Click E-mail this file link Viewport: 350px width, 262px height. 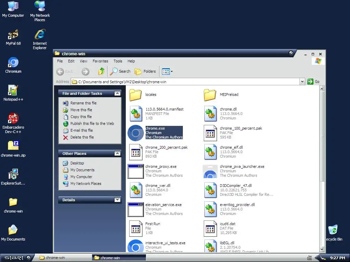[x=81, y=130]
